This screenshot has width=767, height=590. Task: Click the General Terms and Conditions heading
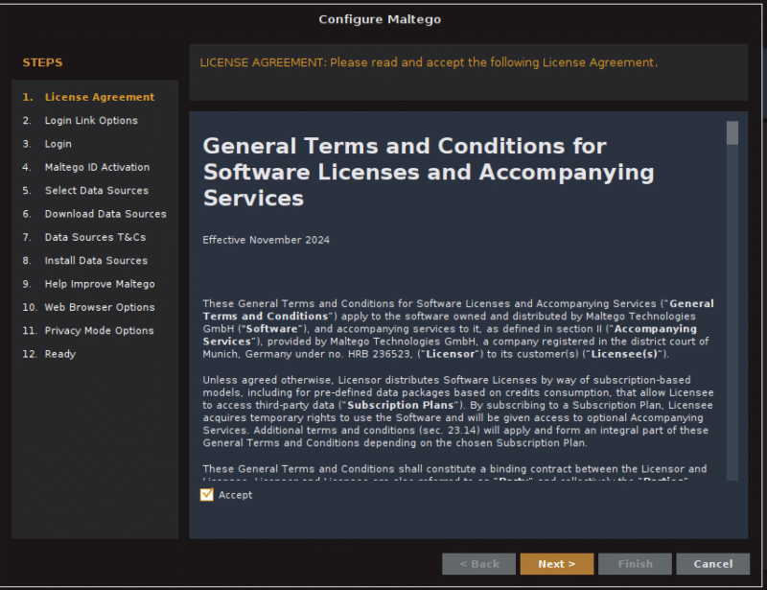click(429, 172)
